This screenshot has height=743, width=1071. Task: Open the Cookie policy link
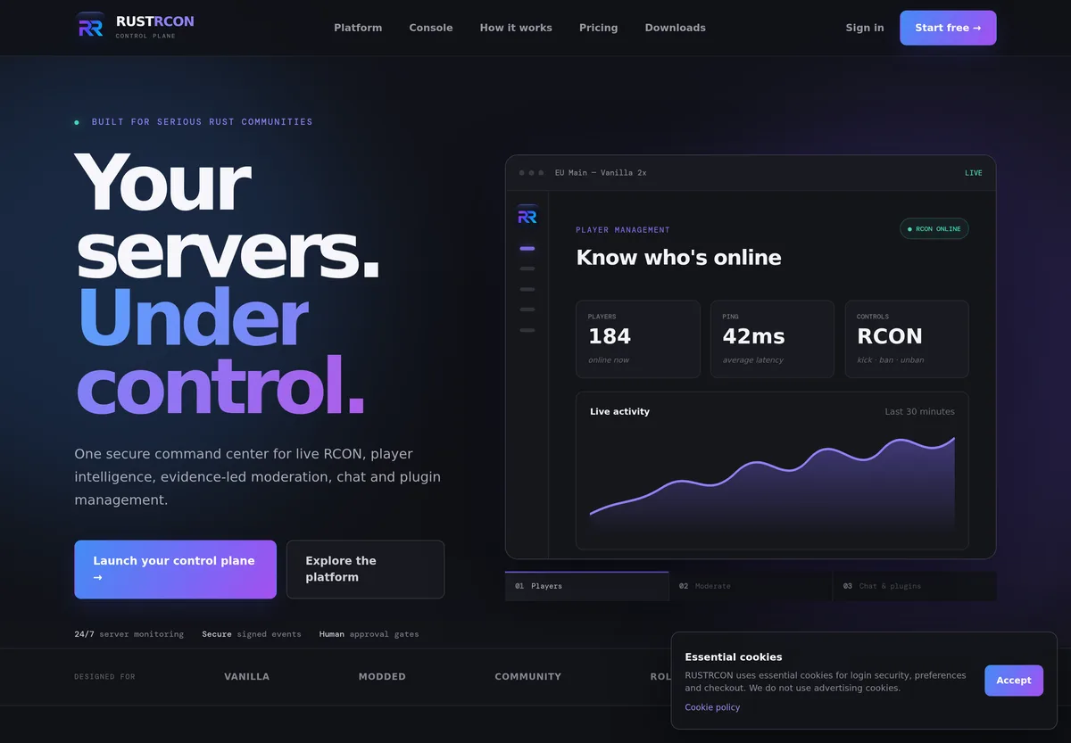tap(712, 707)
